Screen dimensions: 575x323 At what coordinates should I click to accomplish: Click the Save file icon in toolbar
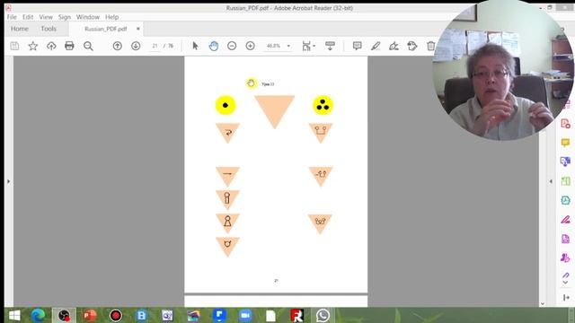(x=14, y=46)
